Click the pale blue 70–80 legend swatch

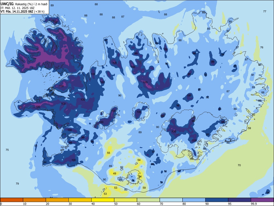[x=171, y=200]
